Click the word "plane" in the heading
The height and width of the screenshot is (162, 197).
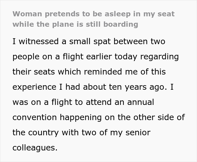[x=60, y=24]
